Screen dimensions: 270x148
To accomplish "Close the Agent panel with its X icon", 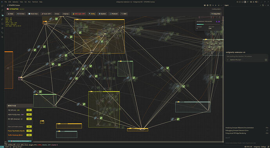I will tap(268, 5).
